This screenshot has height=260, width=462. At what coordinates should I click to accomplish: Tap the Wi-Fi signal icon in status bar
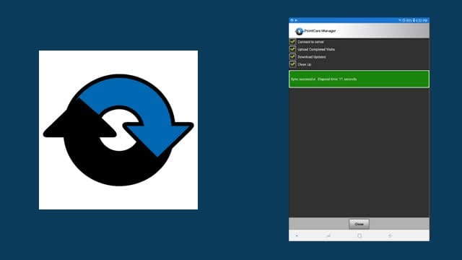tap(400, 20)
